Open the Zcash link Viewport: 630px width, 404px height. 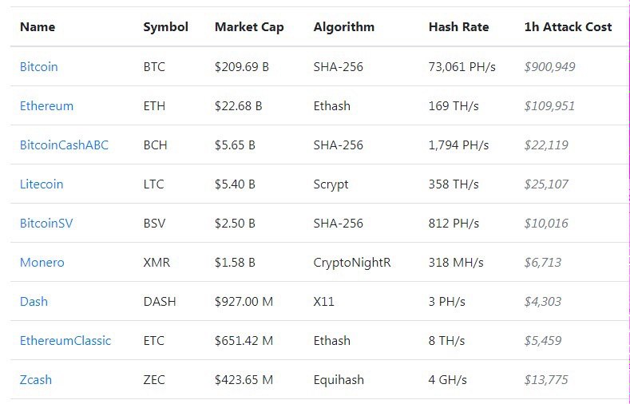click(36, 380)
